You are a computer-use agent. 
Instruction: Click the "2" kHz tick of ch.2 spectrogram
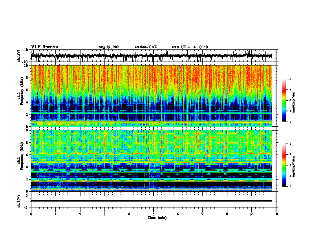27,179
